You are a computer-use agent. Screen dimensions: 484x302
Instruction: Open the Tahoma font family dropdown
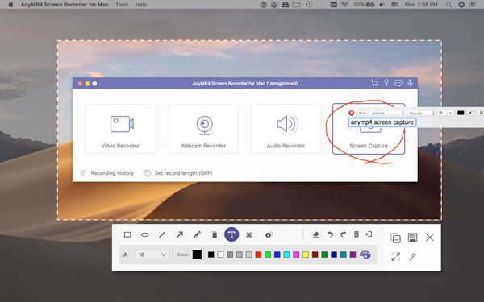(386, 113)
